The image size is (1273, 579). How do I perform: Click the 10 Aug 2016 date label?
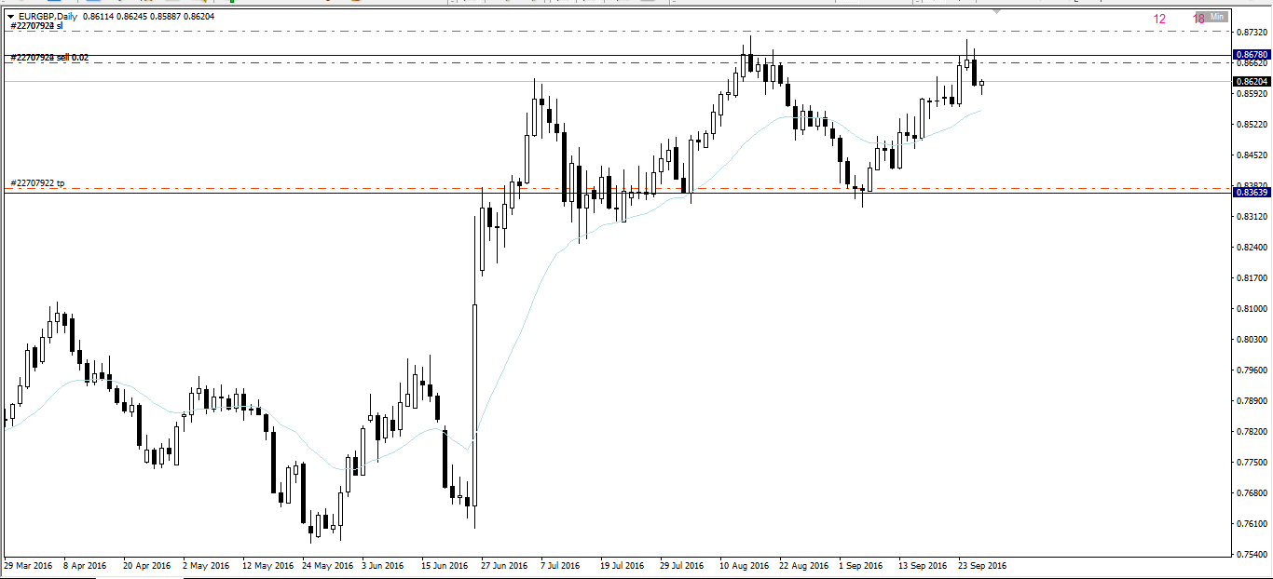tap(744, 565)
